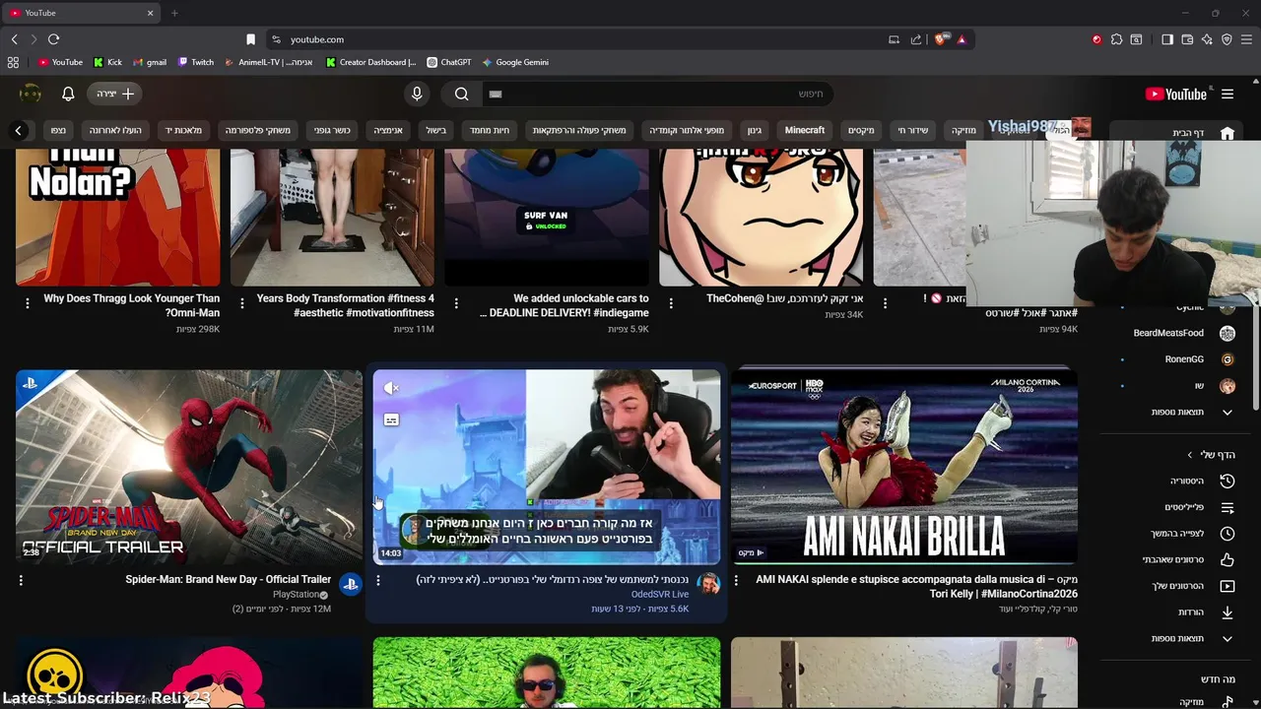This screenshot has width=1261, height=709.
Task: Open Watch later (לצפייה בהמשך)
Action: (x=1192, y=534)
